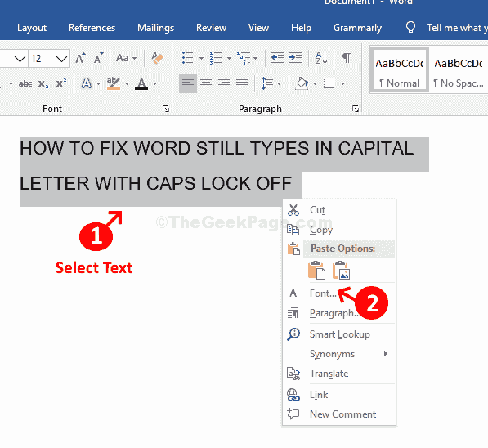488x448 pixels.
Task: Expand the Synonyms submenu
Action: [x=339, y=354]
